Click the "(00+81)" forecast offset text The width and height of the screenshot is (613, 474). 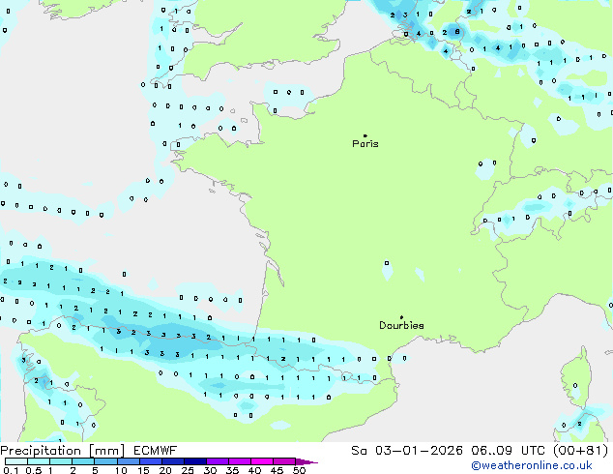pos(580,451)
